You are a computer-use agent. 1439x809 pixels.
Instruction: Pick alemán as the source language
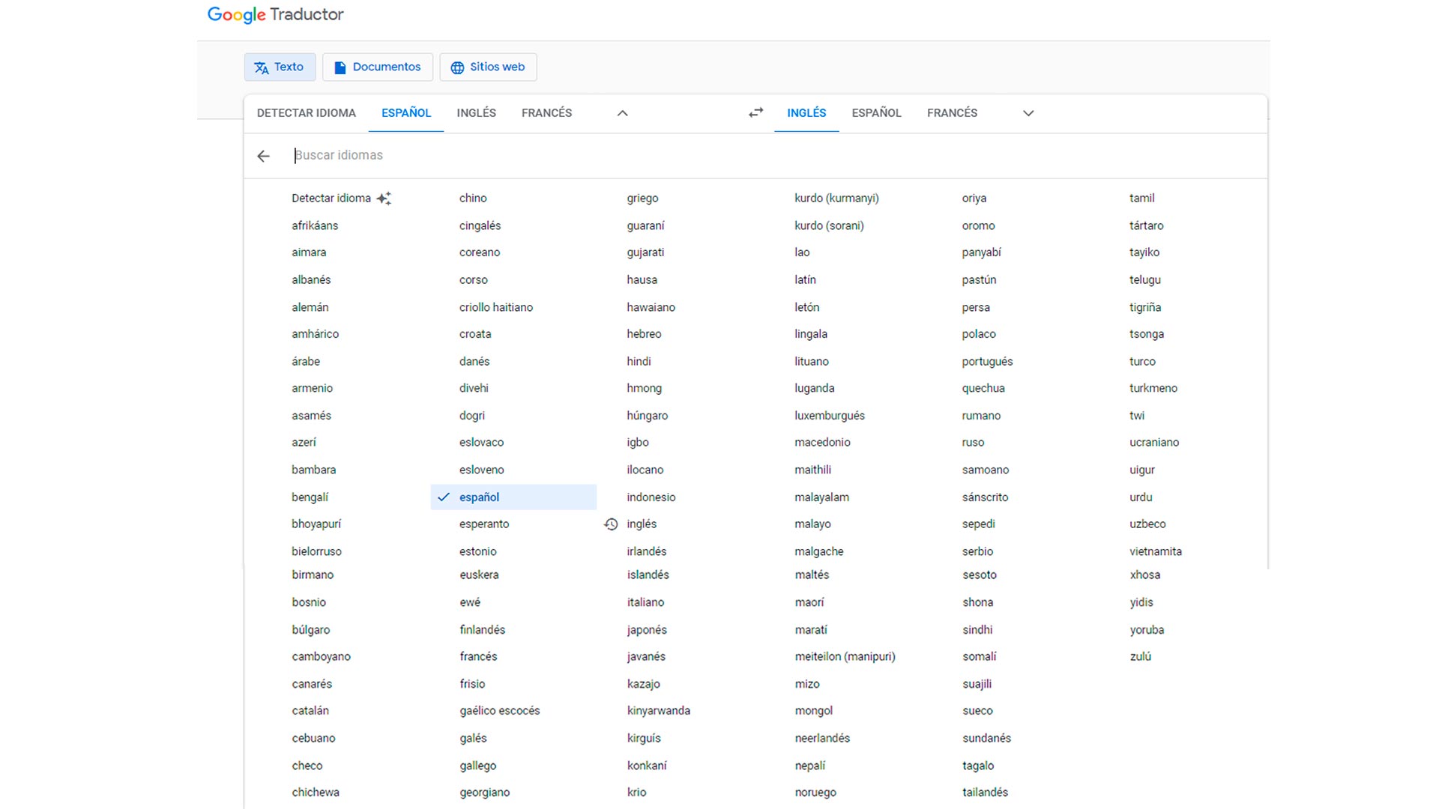click(x=310, y=307)
